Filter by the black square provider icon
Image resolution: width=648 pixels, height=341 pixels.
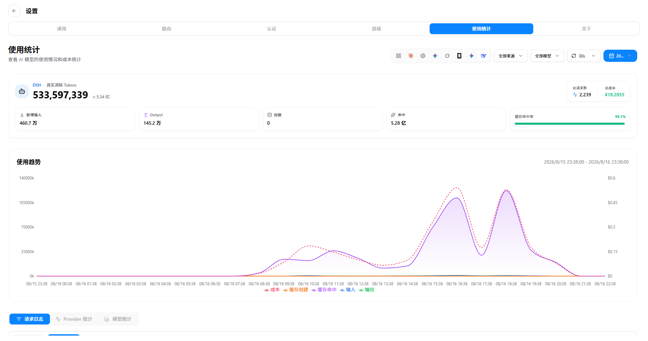pyautogui.click(x=459, y=56)
